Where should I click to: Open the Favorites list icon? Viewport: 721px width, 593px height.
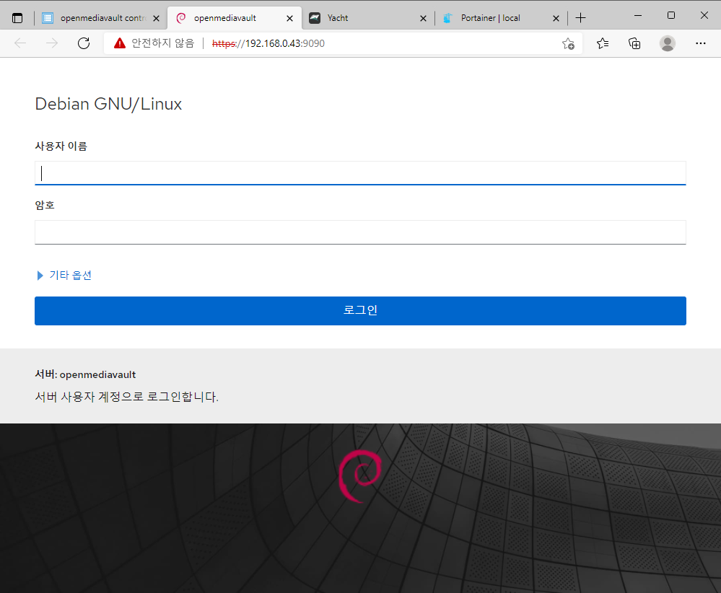coord(603,43)
